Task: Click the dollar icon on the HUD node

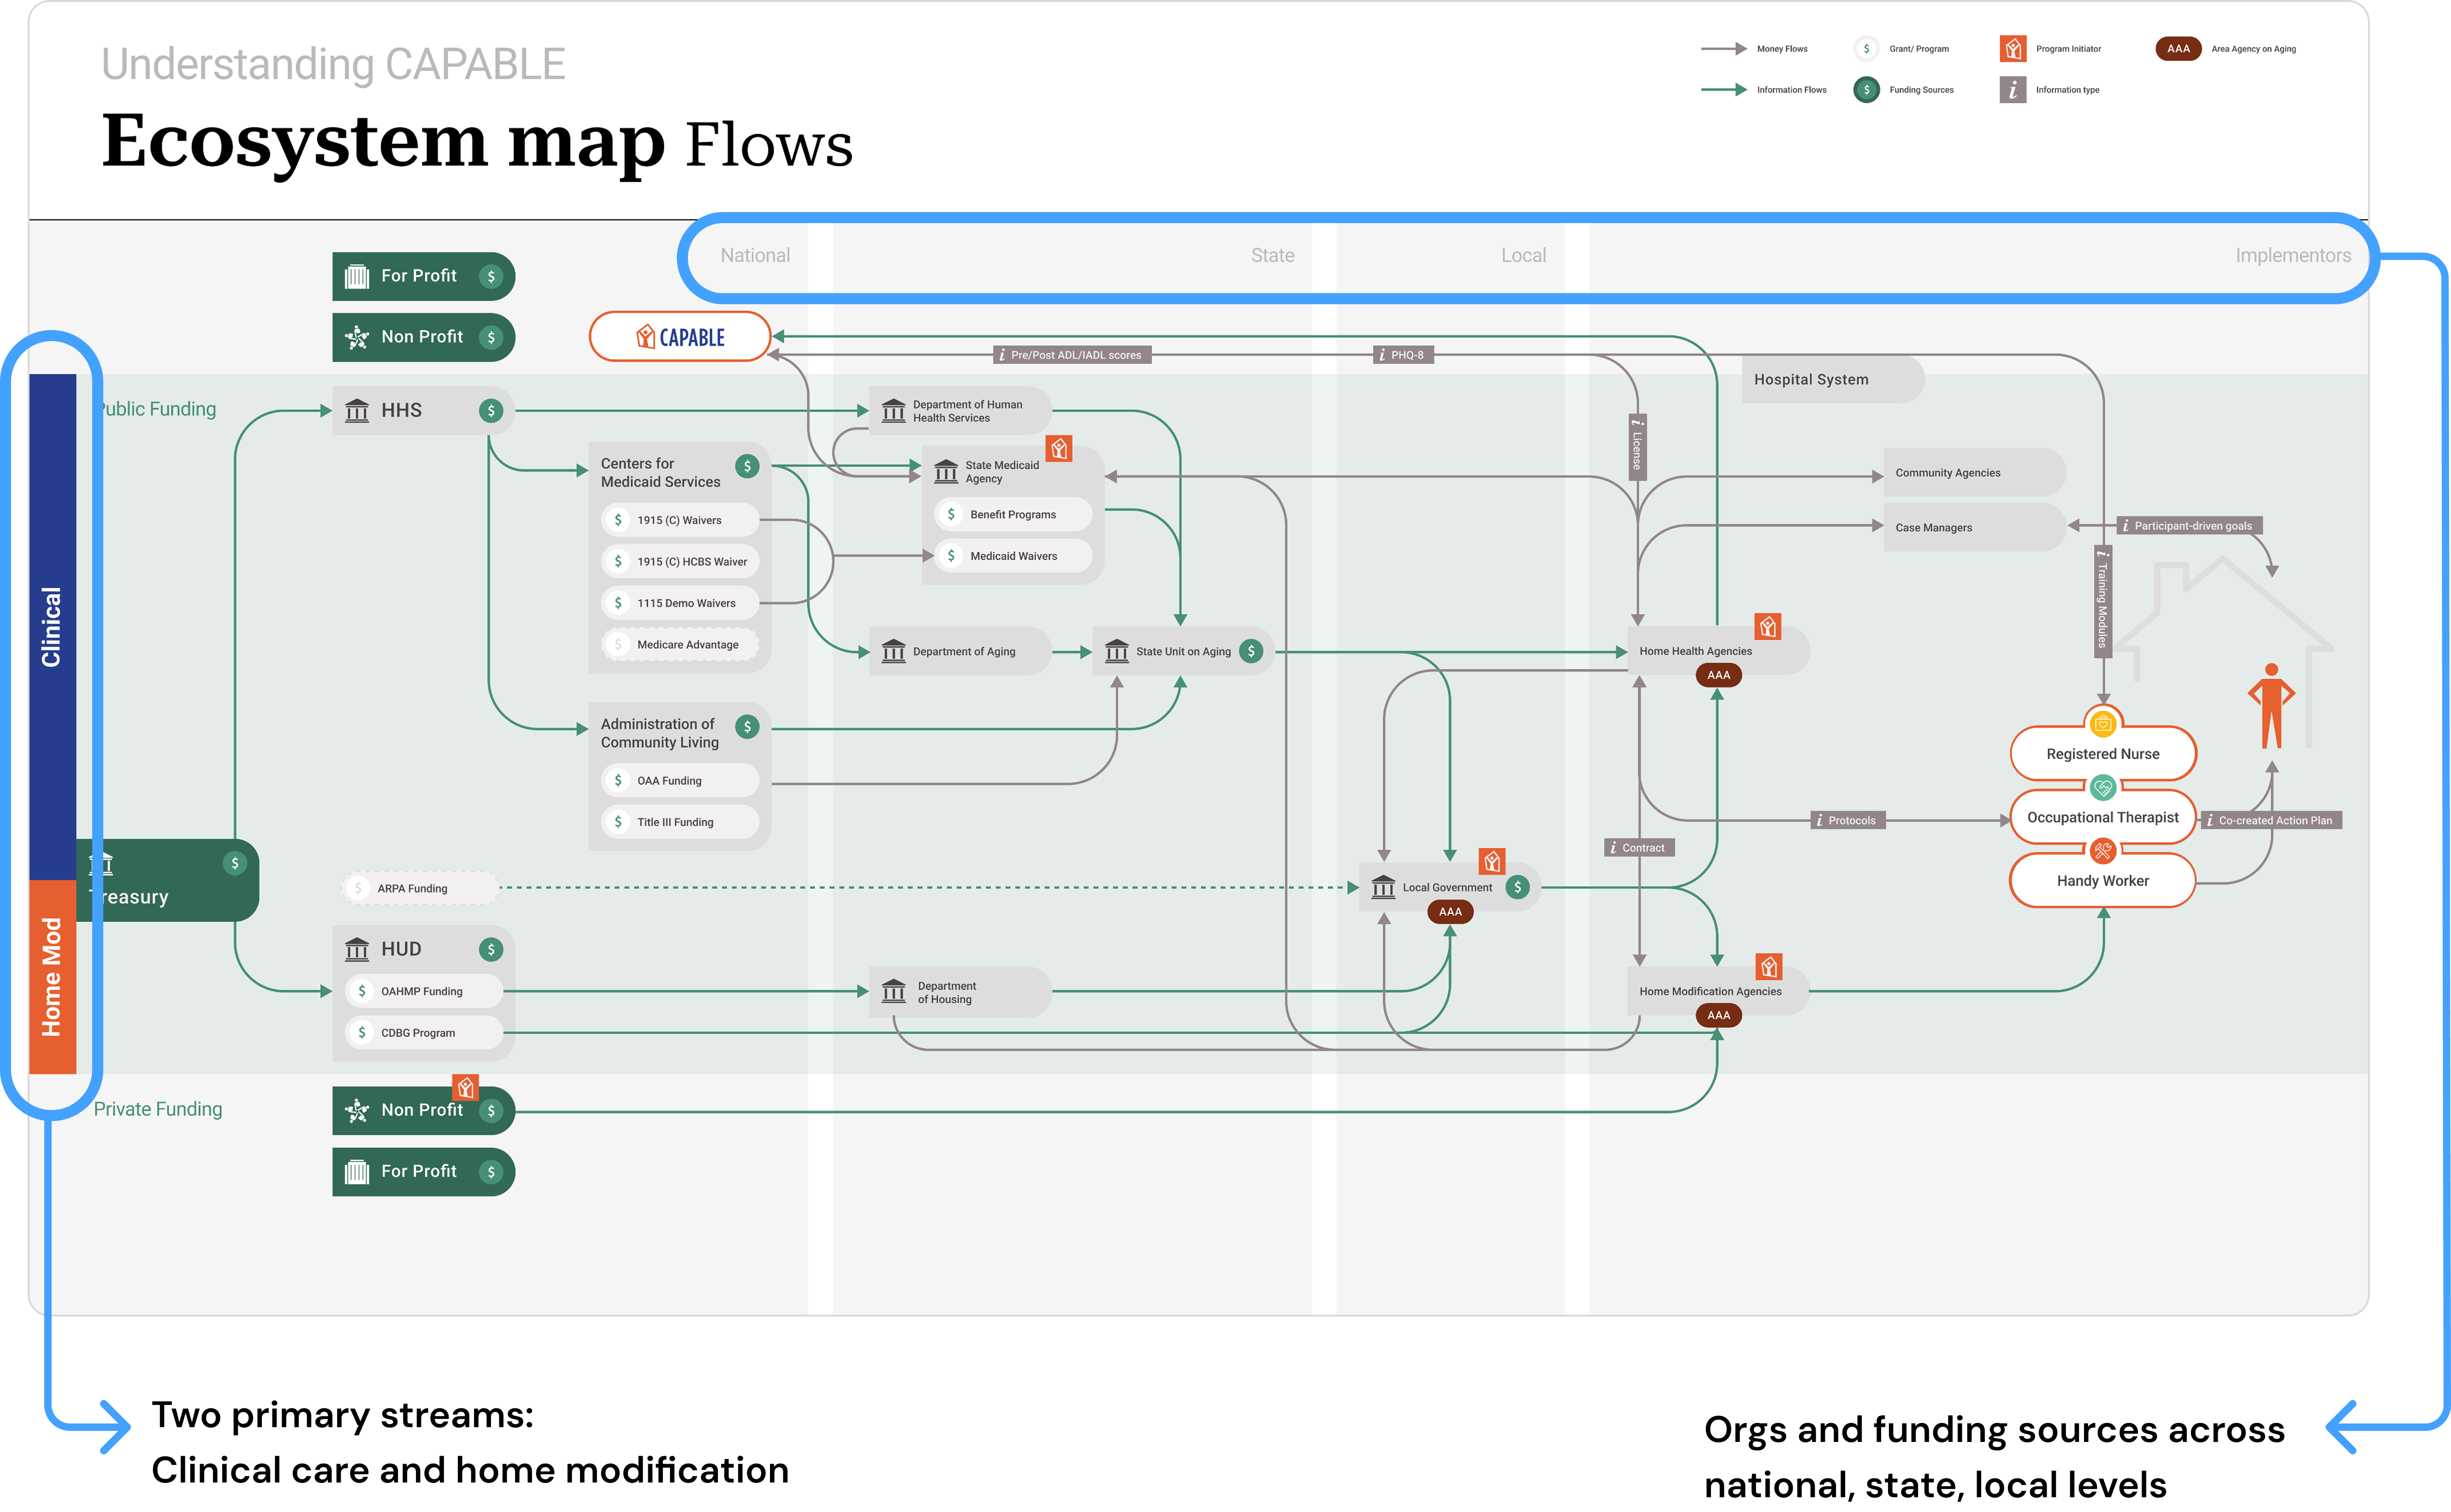Action: (x=490, y=950)
